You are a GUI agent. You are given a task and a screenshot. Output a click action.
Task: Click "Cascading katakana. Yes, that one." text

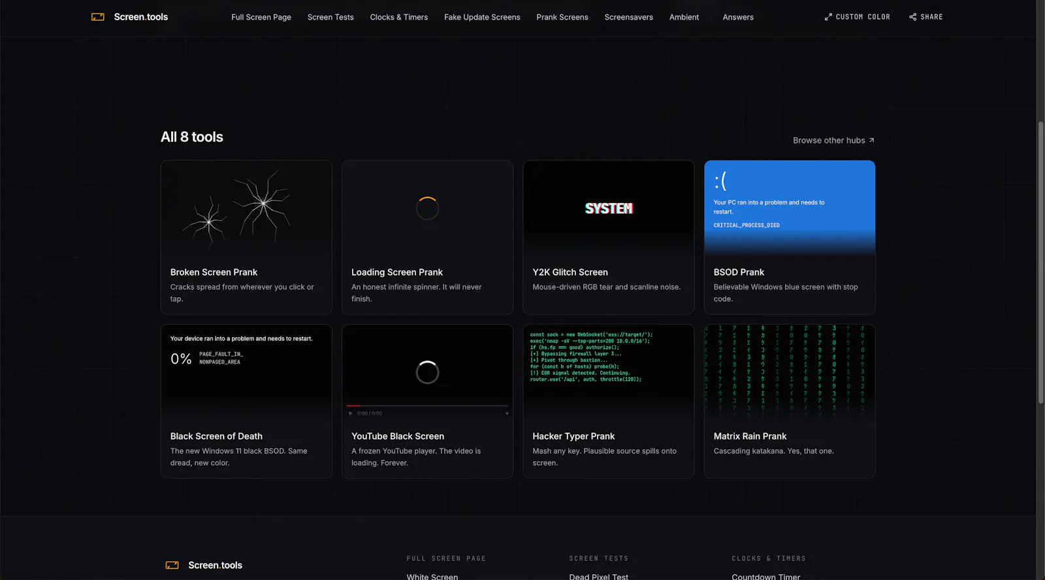point(773,451)
